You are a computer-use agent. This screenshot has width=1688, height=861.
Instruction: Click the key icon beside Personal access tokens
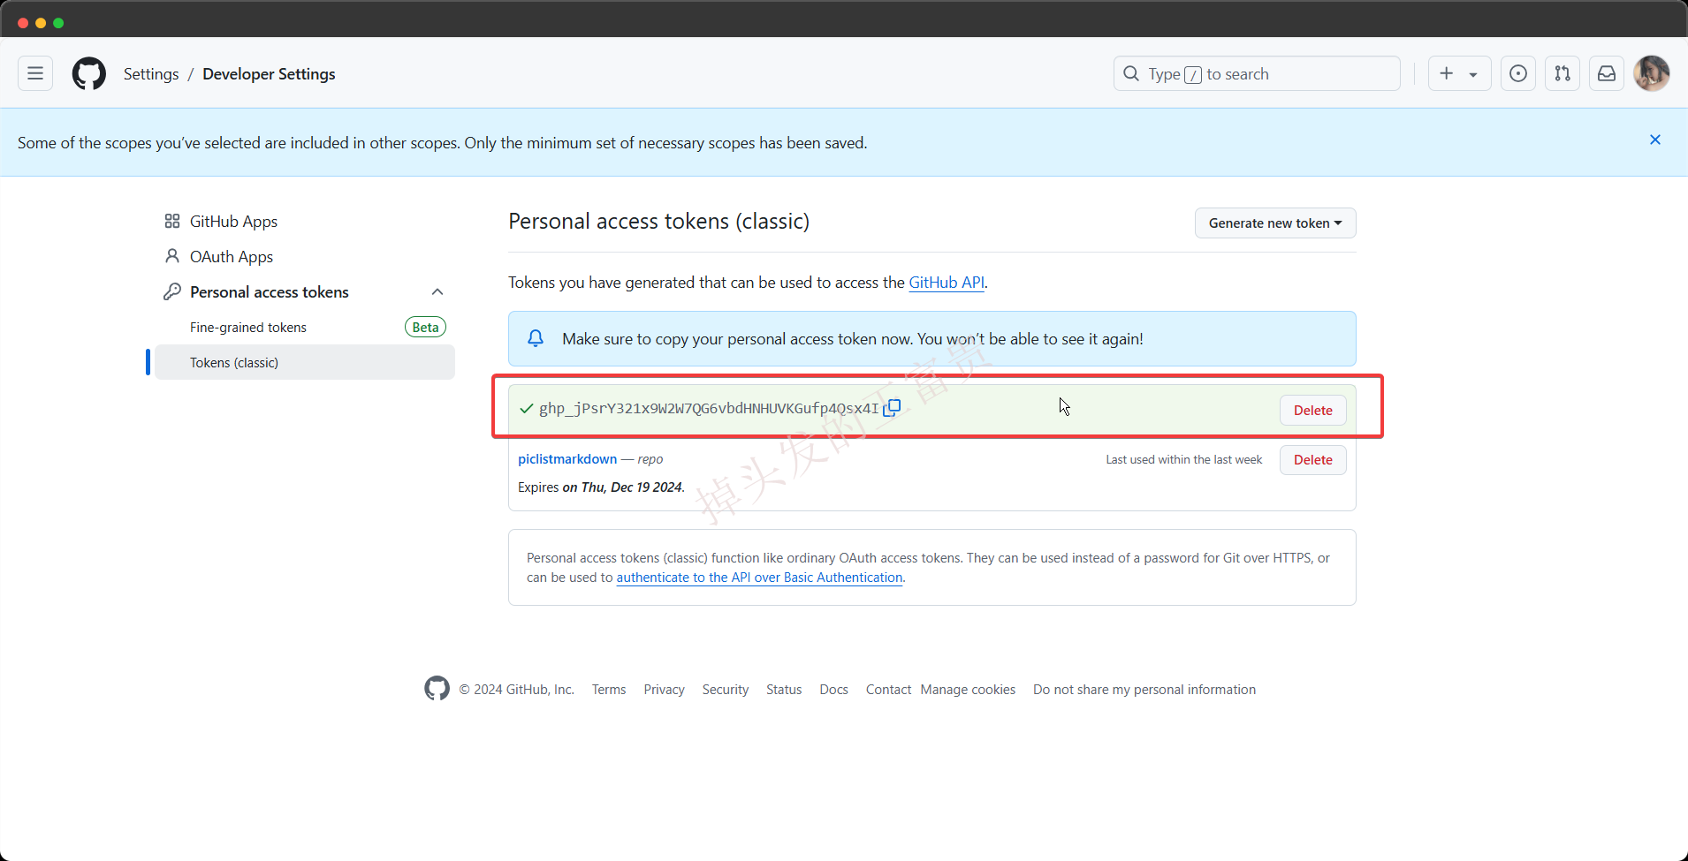(172, 291)
